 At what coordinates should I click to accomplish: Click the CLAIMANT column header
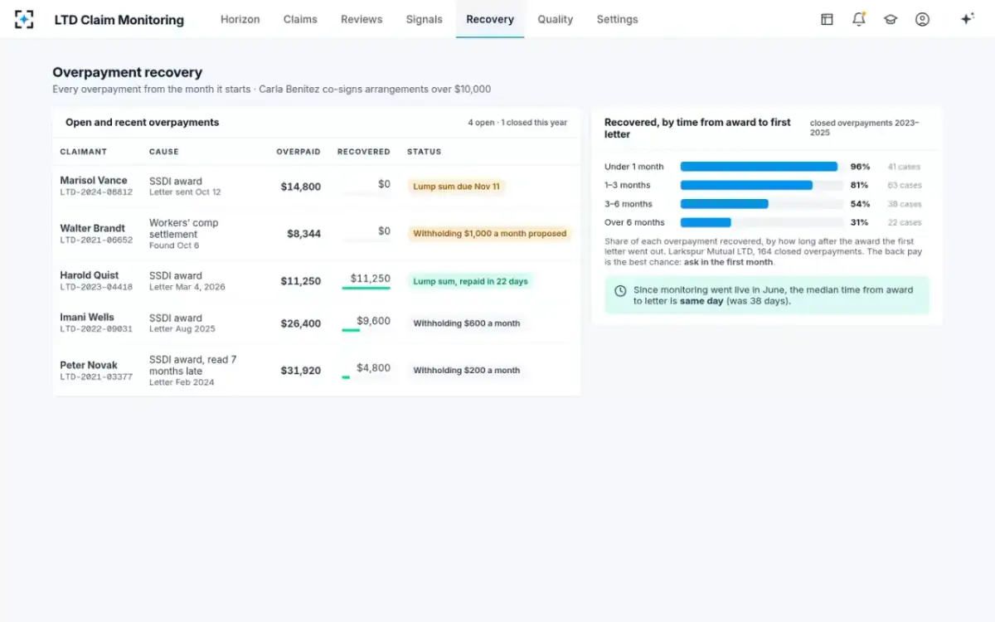[84, 152]
